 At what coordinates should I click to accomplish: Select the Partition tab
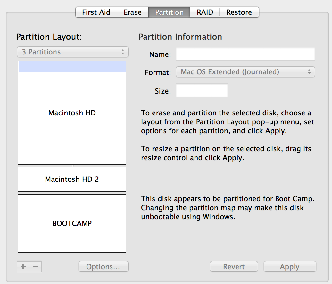coord(169,12)
